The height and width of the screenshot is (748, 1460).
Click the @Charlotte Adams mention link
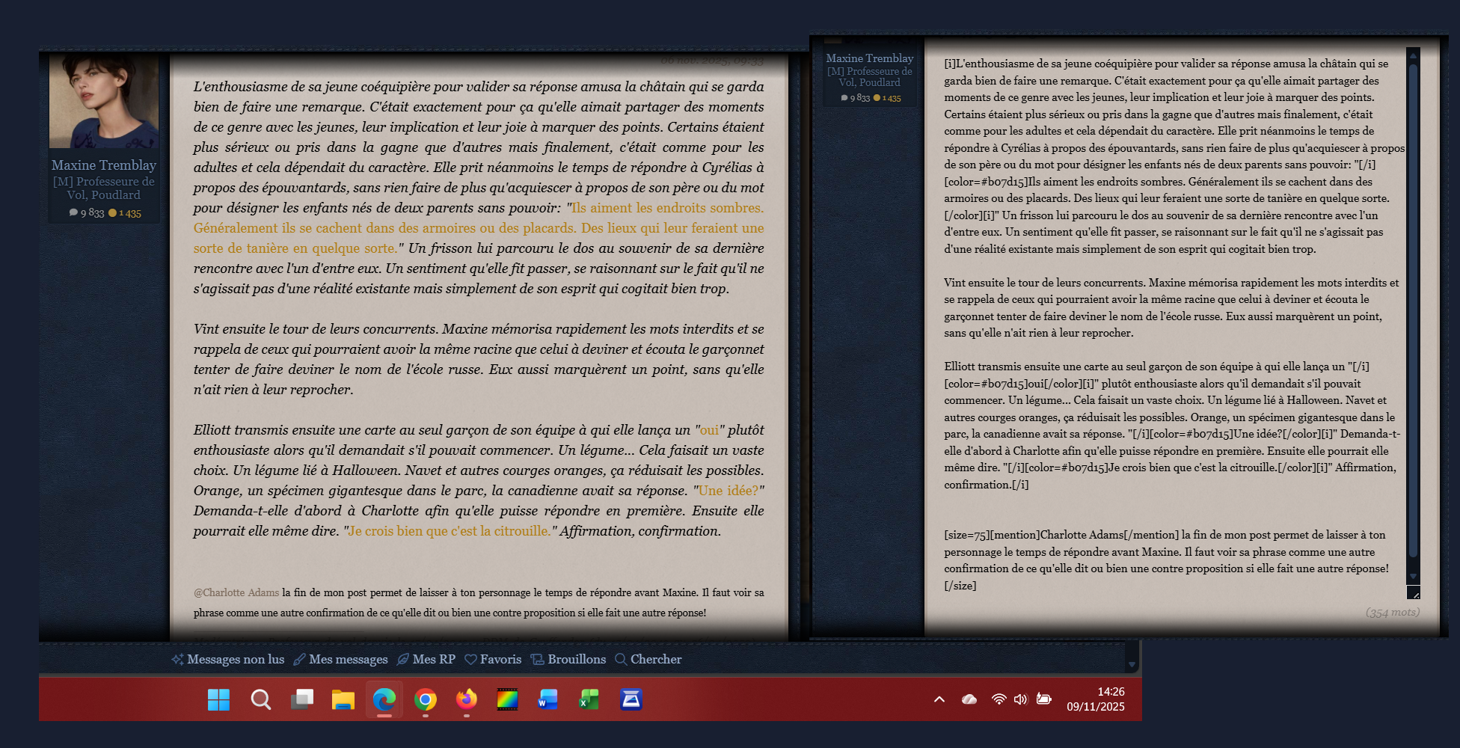click(x=236, y=592)
